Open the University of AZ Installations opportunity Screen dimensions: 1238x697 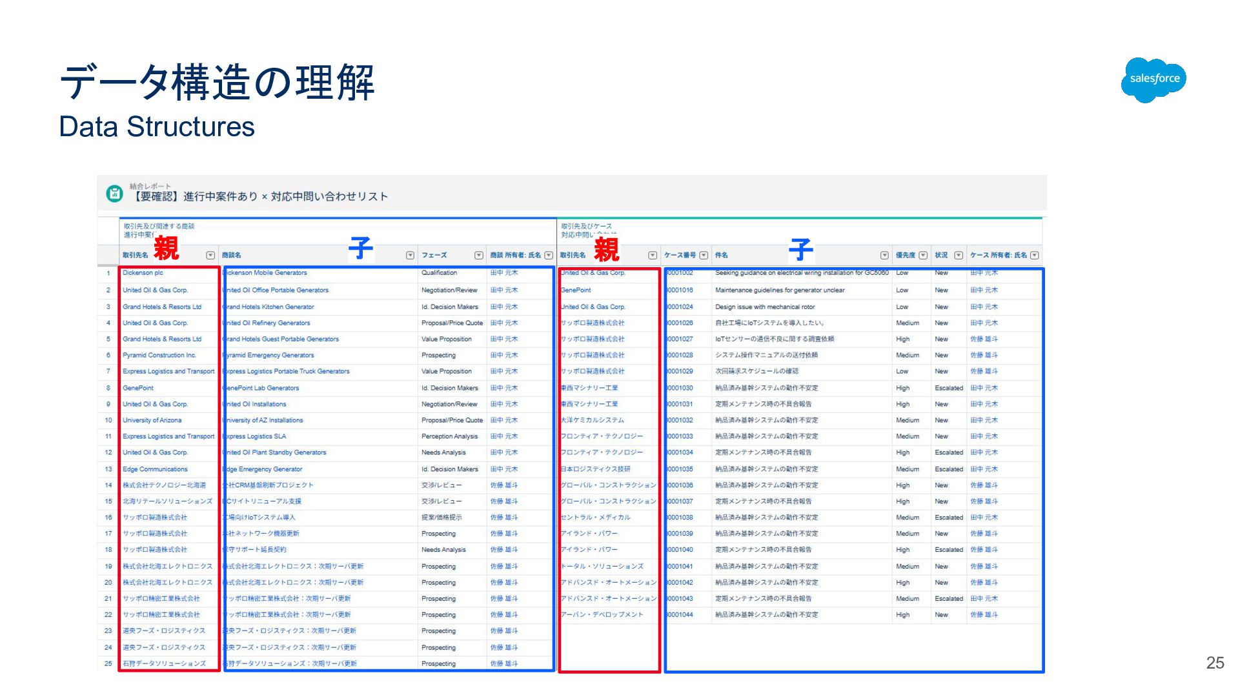click(263, 420)
